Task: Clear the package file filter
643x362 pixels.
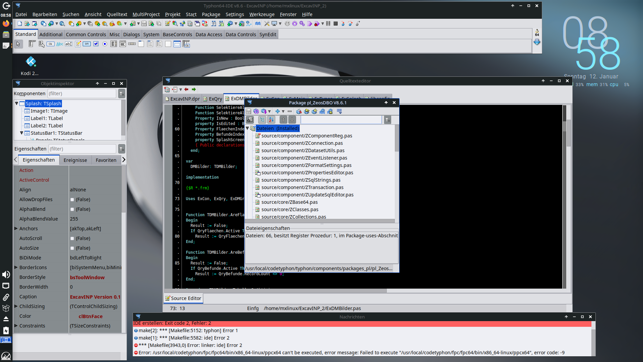Action: click(x=387, y=120)
